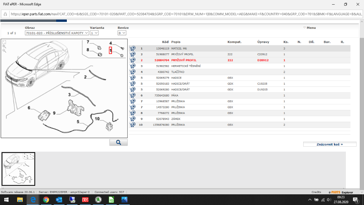This screenshot has height=205, width=364.
Task: Click the red PRYŽOVÝ PROFIL description
Action: tap(183, 60)
